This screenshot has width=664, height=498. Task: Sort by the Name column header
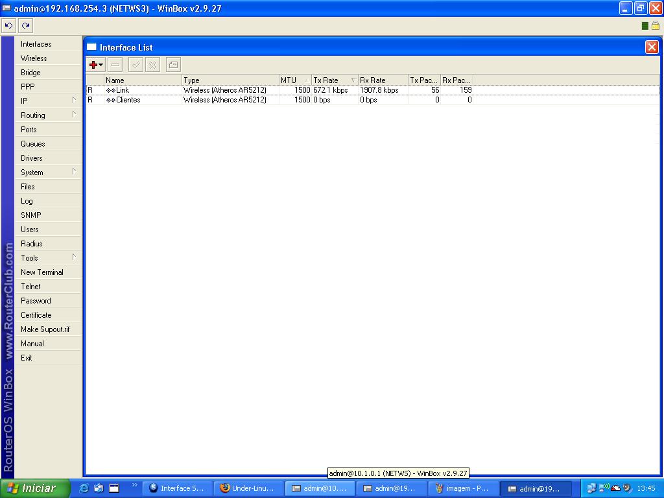(143, 80)
